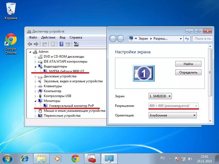The image size is (219, 164).
Task: Collapse the Admin root node
Action: pos(30,52)
